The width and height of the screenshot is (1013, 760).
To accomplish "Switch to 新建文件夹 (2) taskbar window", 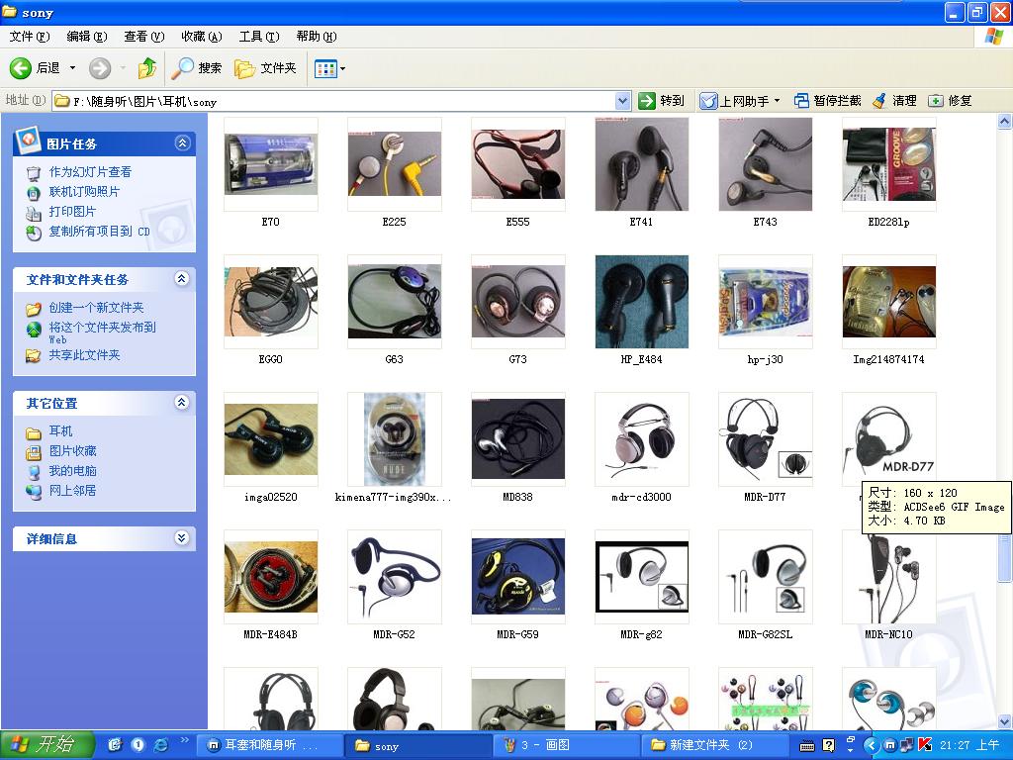I will click(714, 745).
